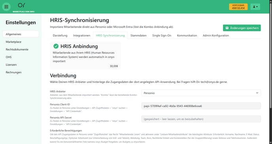This screenshot has height=144, width=272.
Task: Open the Kommunikation tab
Action: 187,35
